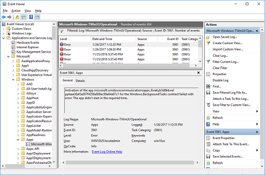Image resolution: width=265 pixels, height=175 pixels.
Task: Click the Level column header
Action: point(75,39)
